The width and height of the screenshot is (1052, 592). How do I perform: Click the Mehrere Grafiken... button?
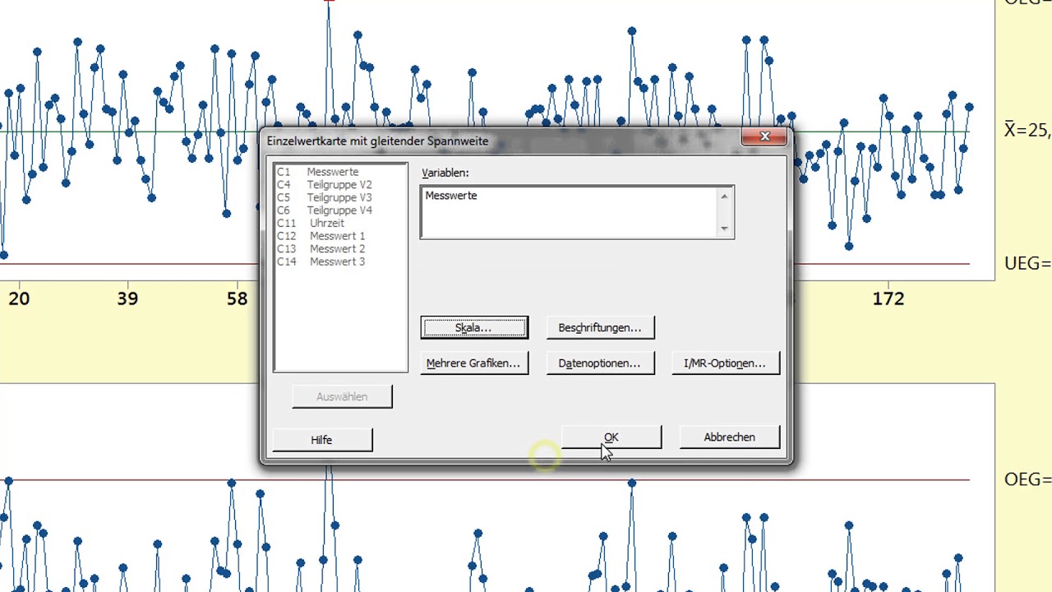click(x=474, y=363)
